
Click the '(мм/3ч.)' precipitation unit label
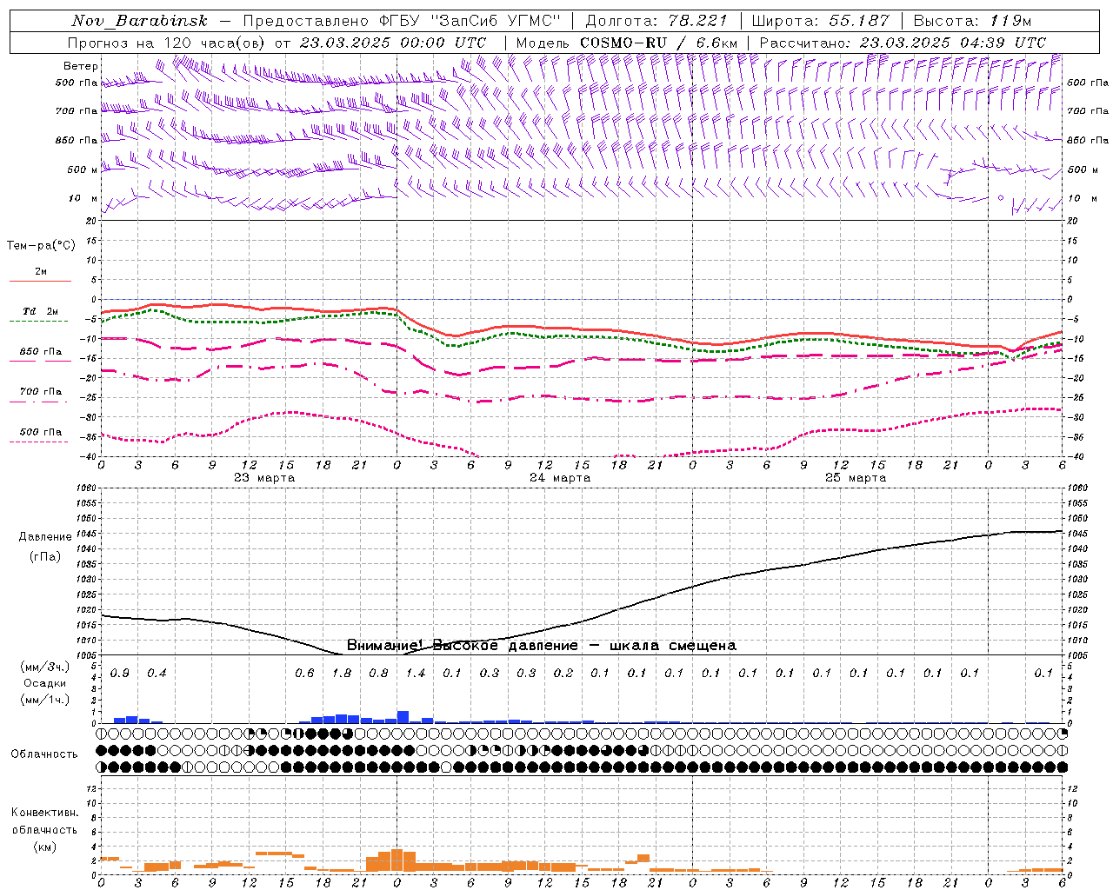tap(45, 667)
